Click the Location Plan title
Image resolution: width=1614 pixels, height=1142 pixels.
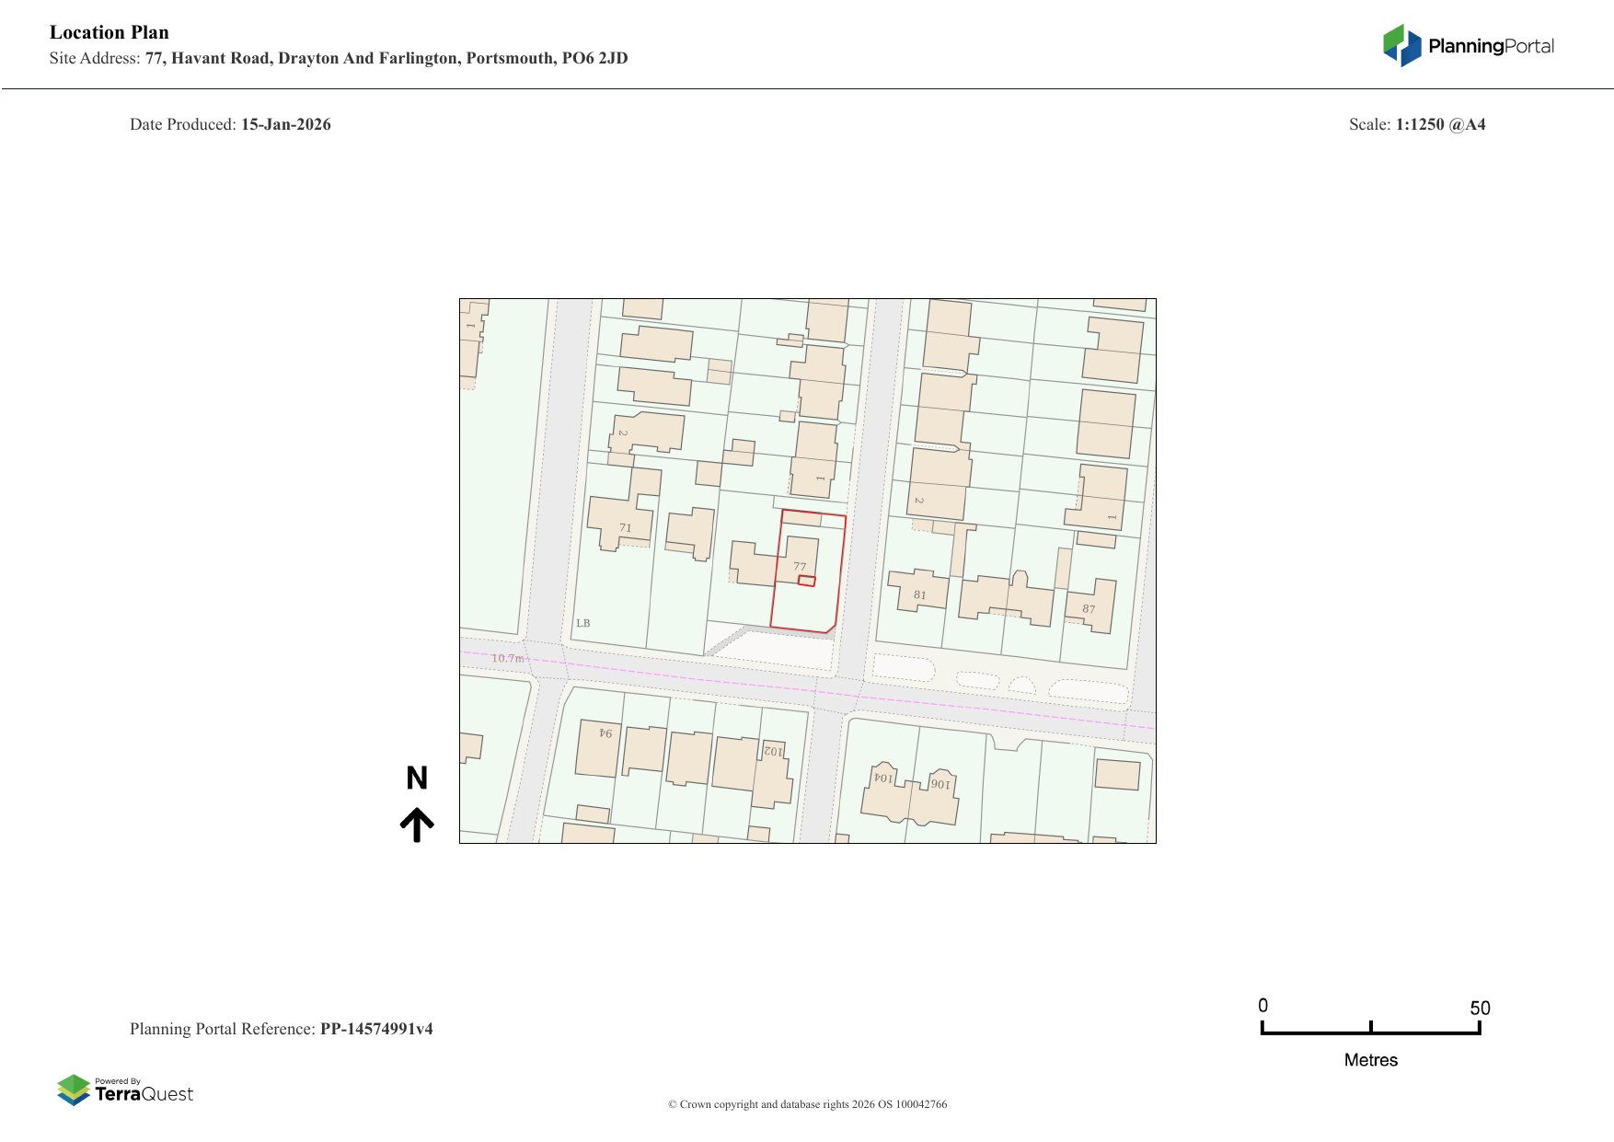coord(110,32)
